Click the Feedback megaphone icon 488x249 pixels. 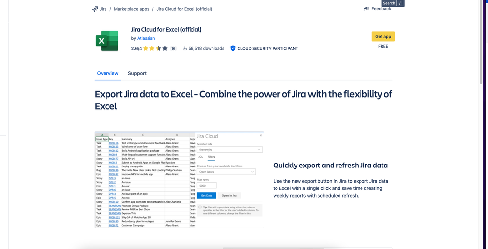pos(367,9)
